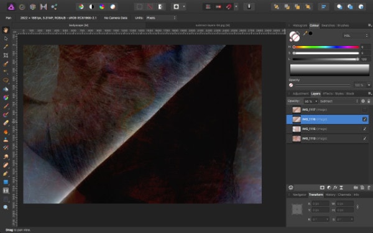Image resolution: width=373 pixels, height=233 pixels.
Task: Show the IMG_1117 layer via its checkbox
Action: [x=364, y=109]
